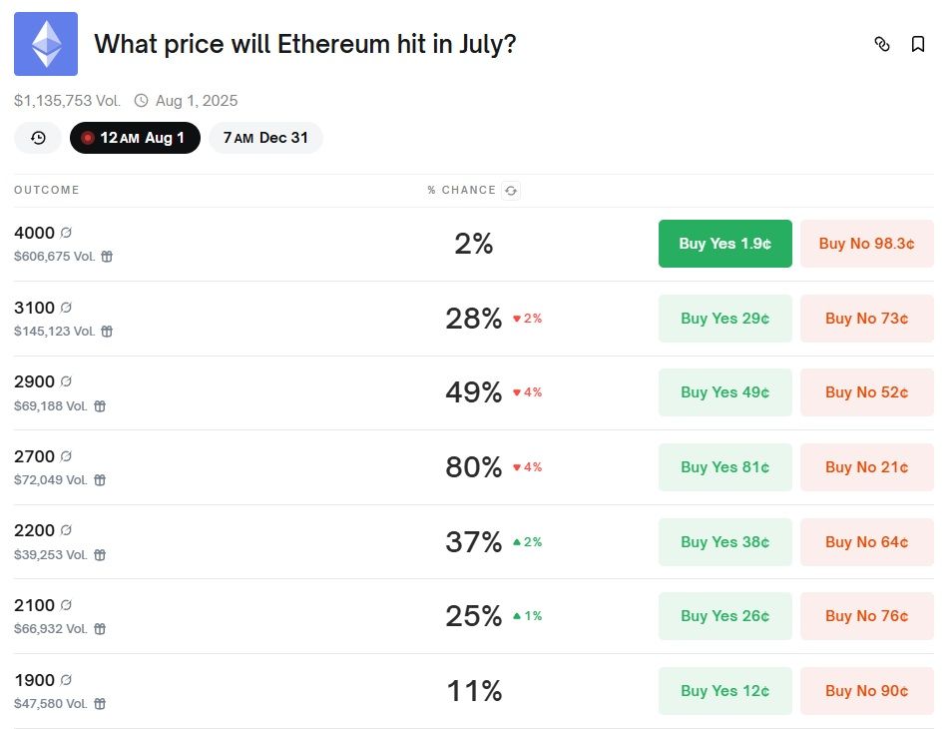Viewport: 950px width, 729px height.
Task: Bookmark this Ethereum market
Action: pyautogui.click(x=918, y=44)
